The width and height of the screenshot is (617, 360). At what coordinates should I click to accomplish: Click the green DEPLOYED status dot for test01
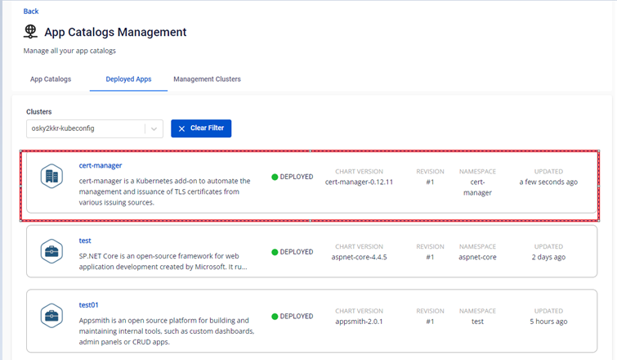275,316
